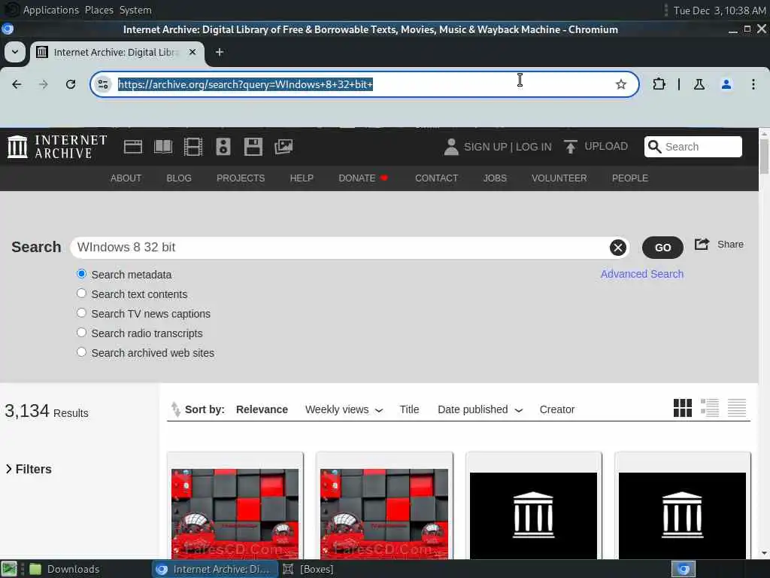Screen dimensions: 770x578
Task: Reload the page with the refresh icon
Action: click(71, 84)
